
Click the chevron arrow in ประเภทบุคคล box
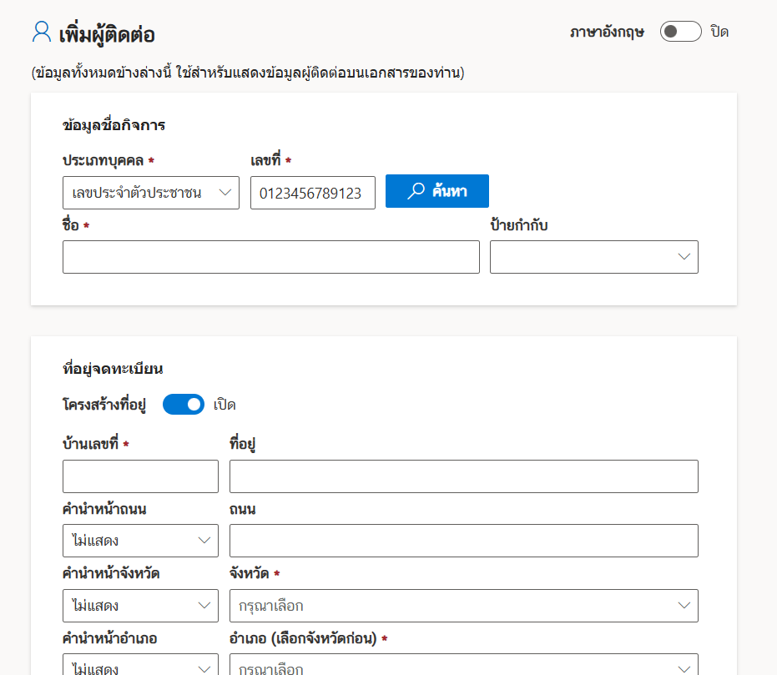(x=225, y=193)
